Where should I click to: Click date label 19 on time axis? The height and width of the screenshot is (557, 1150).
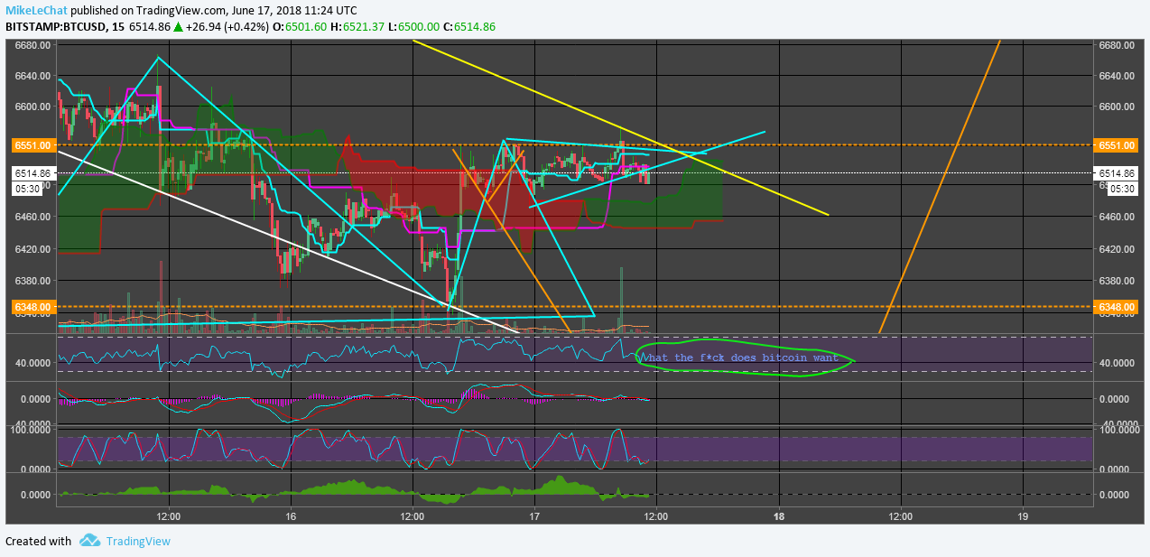1022,516
